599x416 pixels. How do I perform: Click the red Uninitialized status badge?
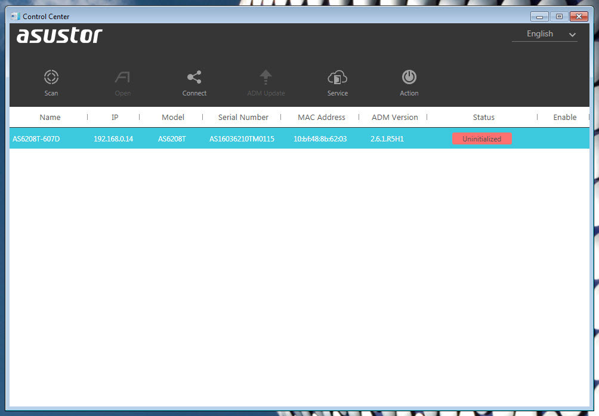pyautogui.click(x=481, y=138)
